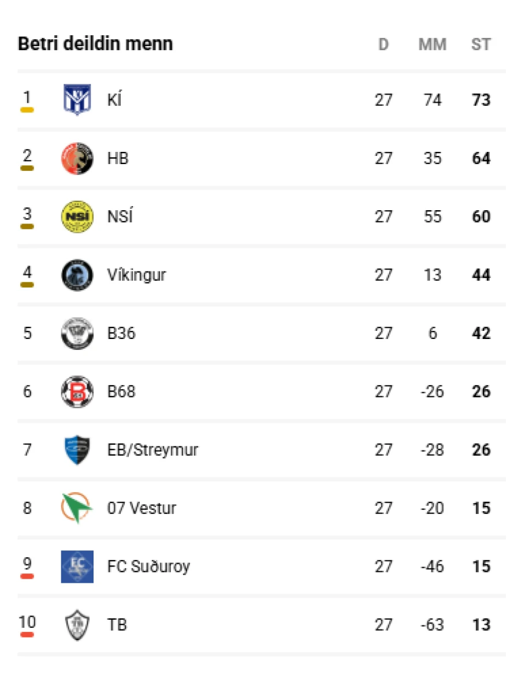Select the TB shield crest
Image resolution: width=514 pixels, height=678 pixels.
[x=77, y=625]
